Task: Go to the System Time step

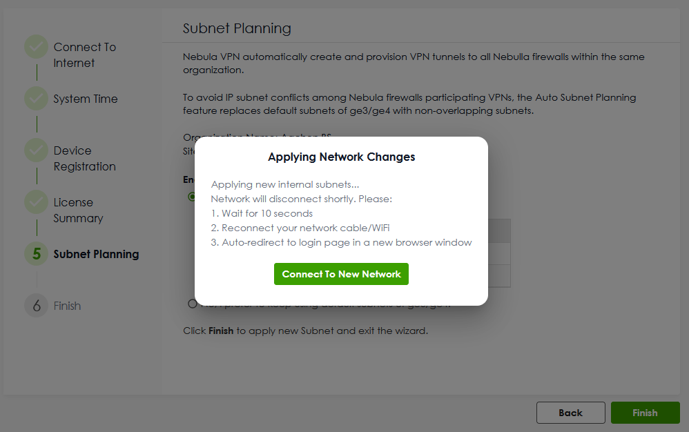Action: 86,99
